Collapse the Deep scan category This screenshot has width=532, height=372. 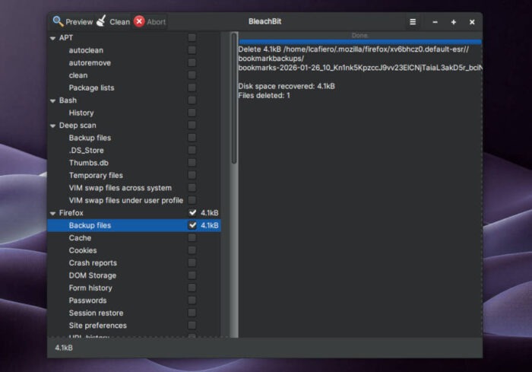(x=52, y=126)
